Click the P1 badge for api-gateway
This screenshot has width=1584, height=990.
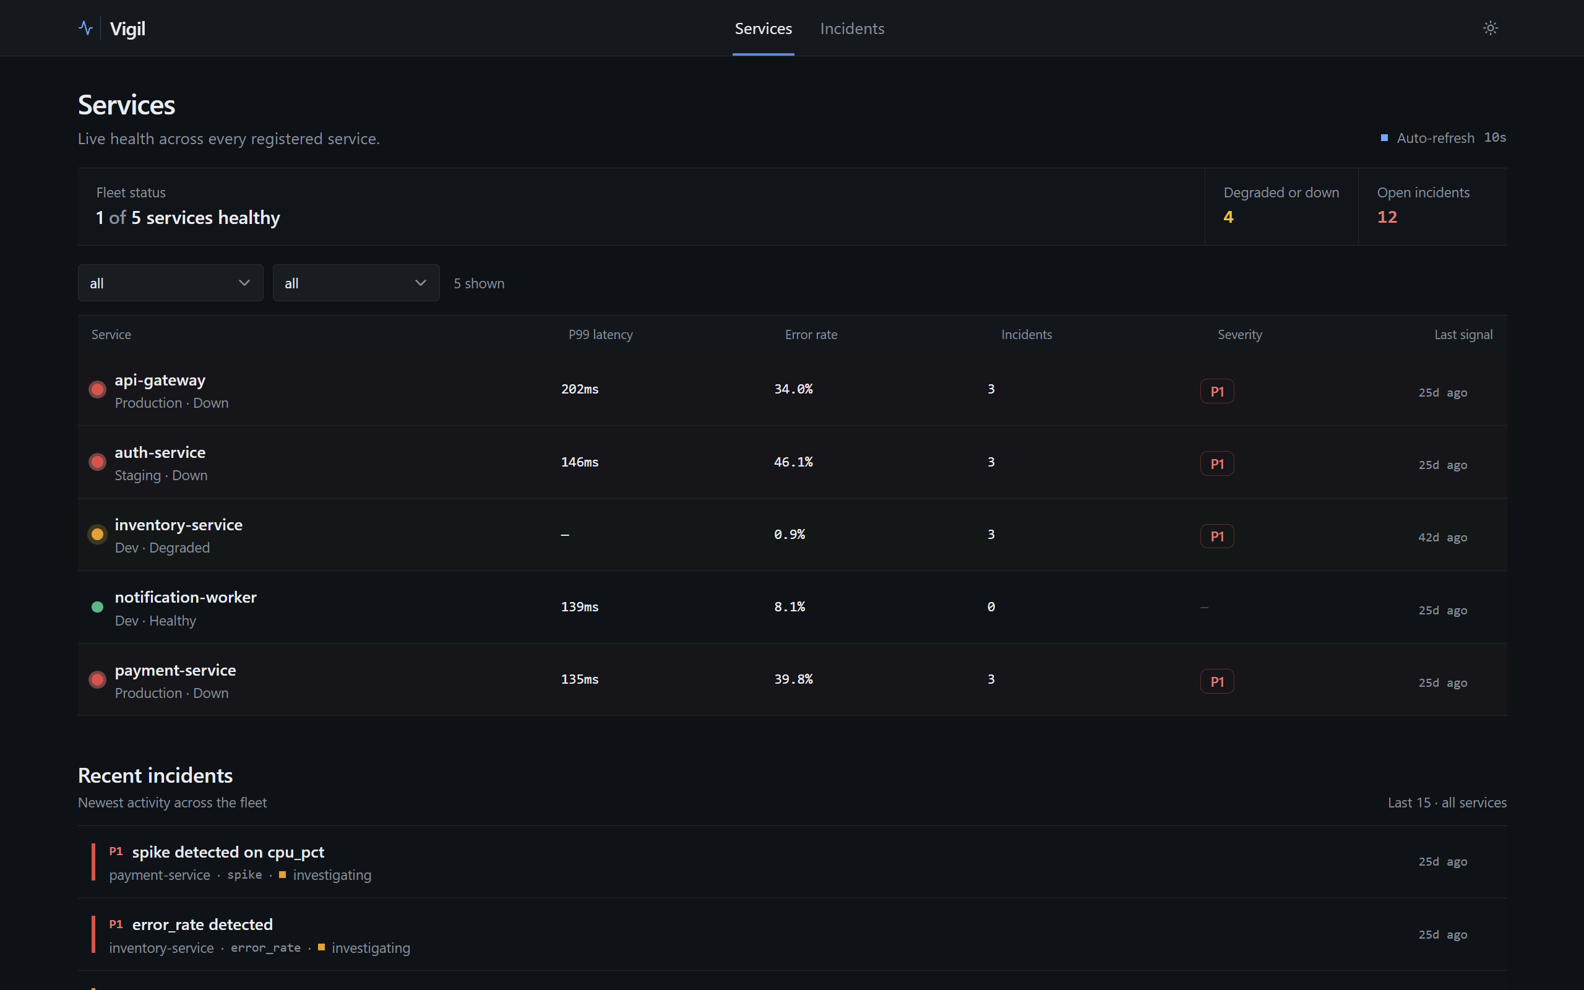point(1217,392)
